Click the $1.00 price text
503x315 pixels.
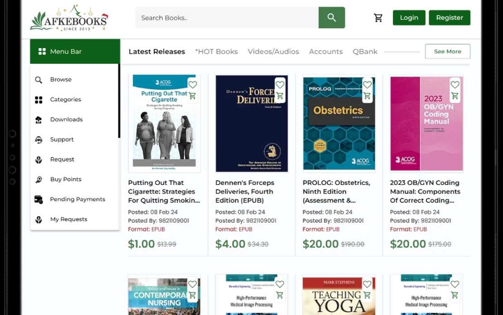(141, 244)
